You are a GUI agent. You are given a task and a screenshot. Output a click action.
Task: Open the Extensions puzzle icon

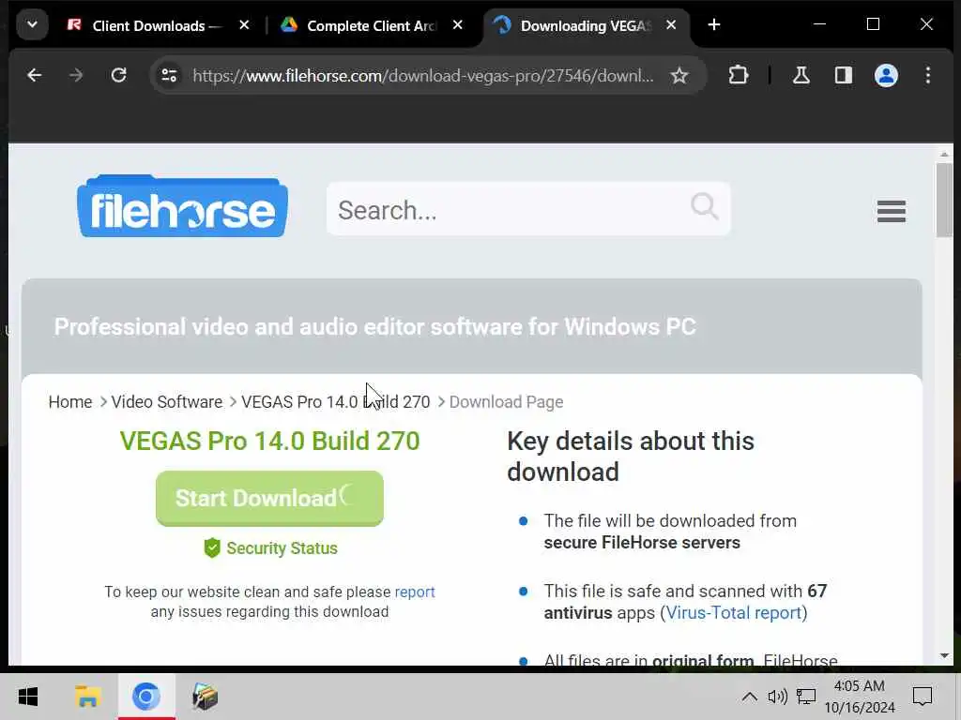739,75
